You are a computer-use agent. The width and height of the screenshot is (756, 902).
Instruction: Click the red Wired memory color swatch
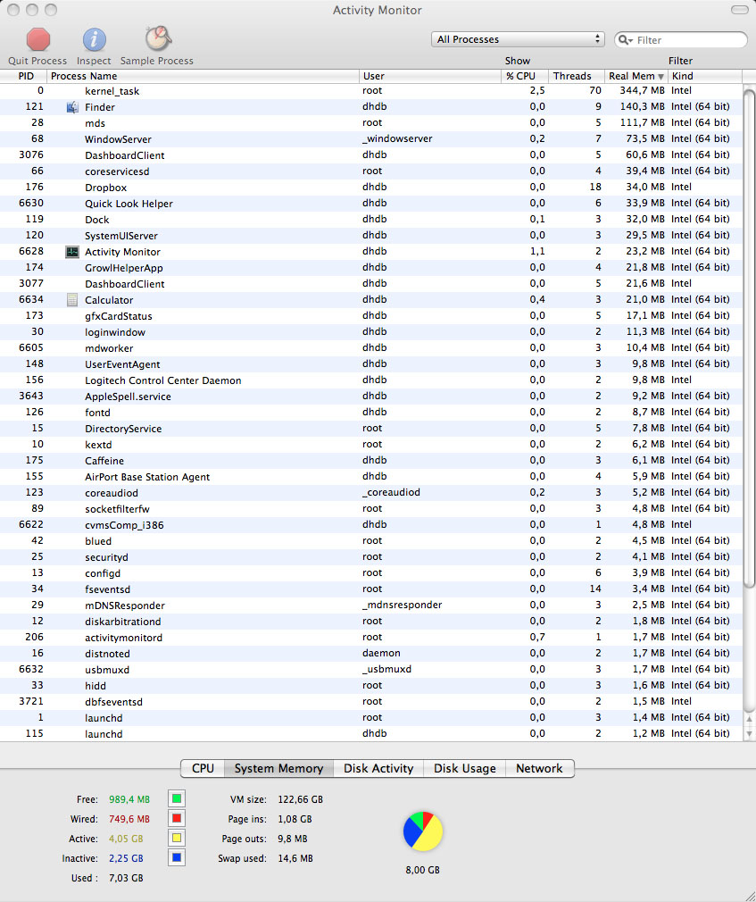pyautogui.click(x=177, y=818)
